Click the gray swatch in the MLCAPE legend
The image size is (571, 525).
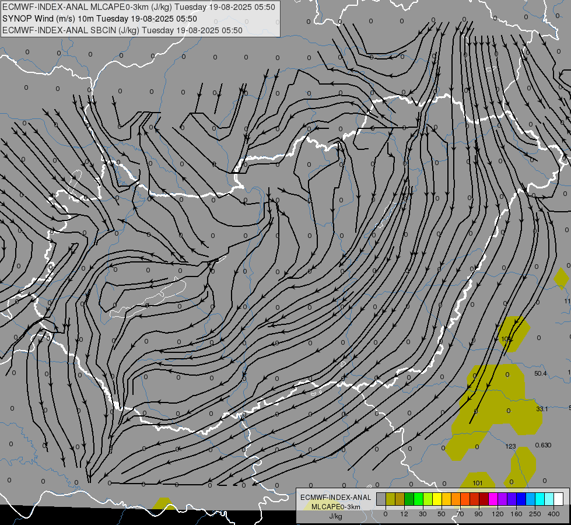(x=381, y=499)
